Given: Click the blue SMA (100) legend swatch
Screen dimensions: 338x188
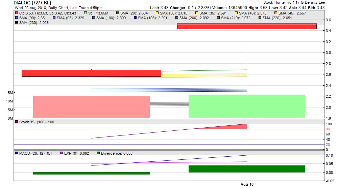Looking at the screenshot, I should coord(94,18).
